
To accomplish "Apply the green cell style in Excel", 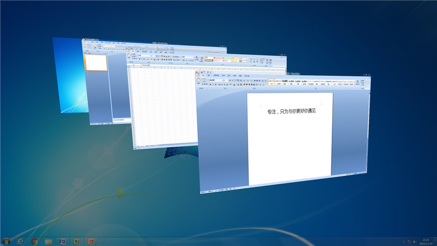I will [x=226, y=58].
